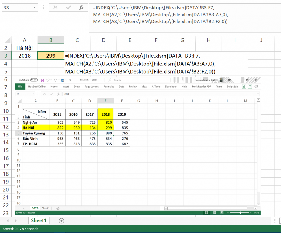Expand the outer Name Box dropdown at B3
Screen dimensions: 281x233
(x=34, y=8)
